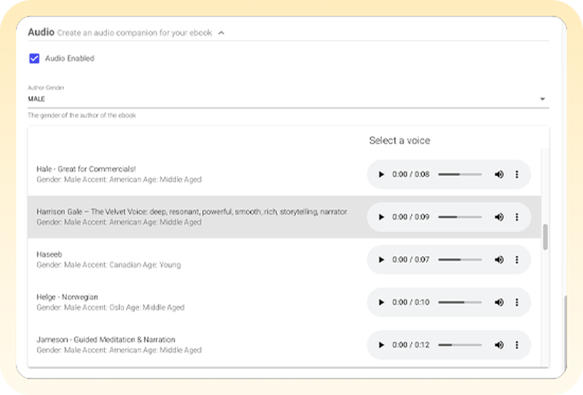The height and width of the screenshot is (395, 583).
Task: Click the voice list vertical scrollbar
Action: pyautogui.click(x=545, y=236)
